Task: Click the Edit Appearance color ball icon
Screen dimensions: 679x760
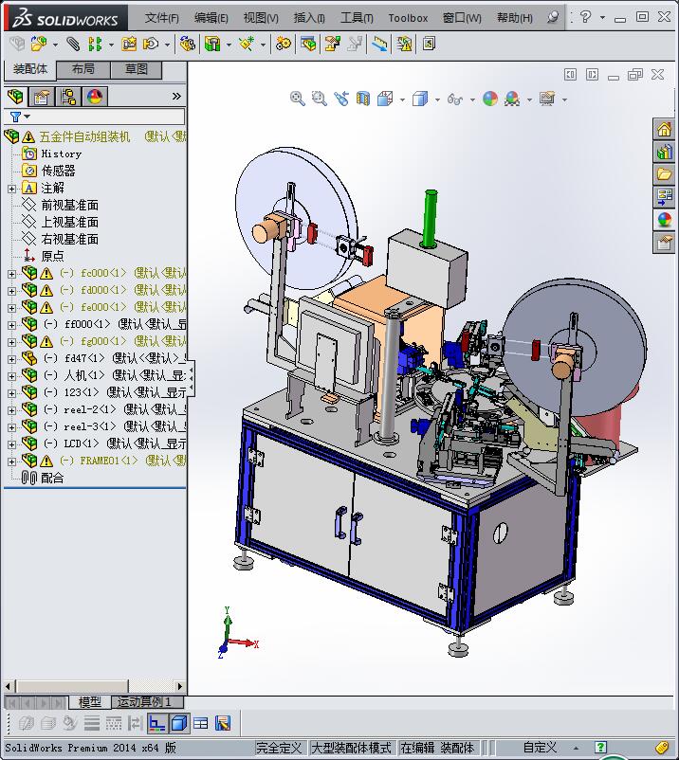Action: [x=490, y=99]
